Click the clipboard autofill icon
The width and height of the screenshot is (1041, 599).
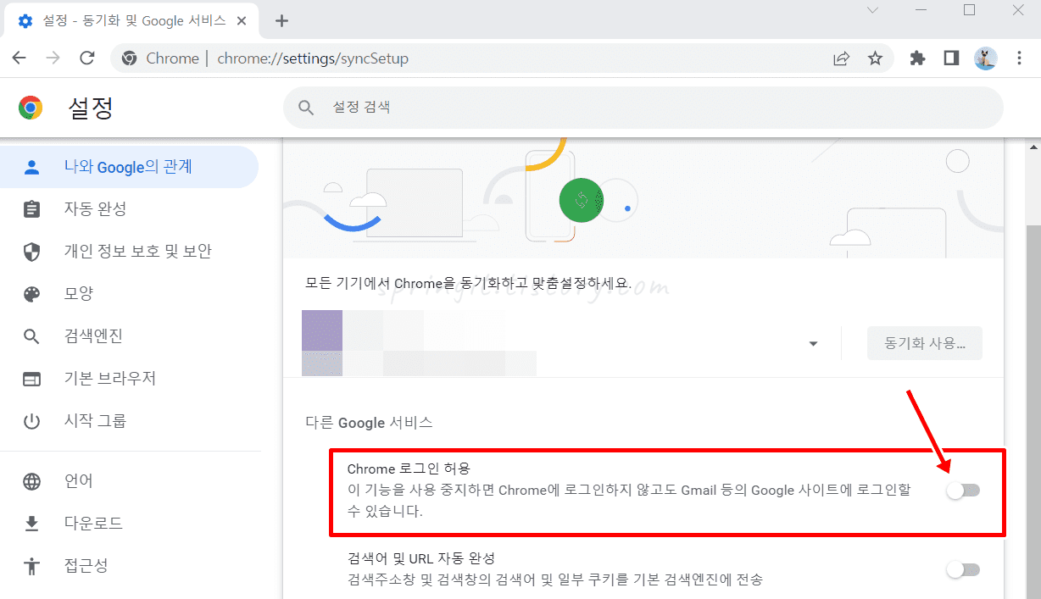(31, 209)
